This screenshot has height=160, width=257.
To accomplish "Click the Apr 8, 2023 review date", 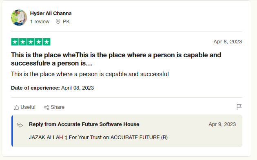I will tap(228, 42).
